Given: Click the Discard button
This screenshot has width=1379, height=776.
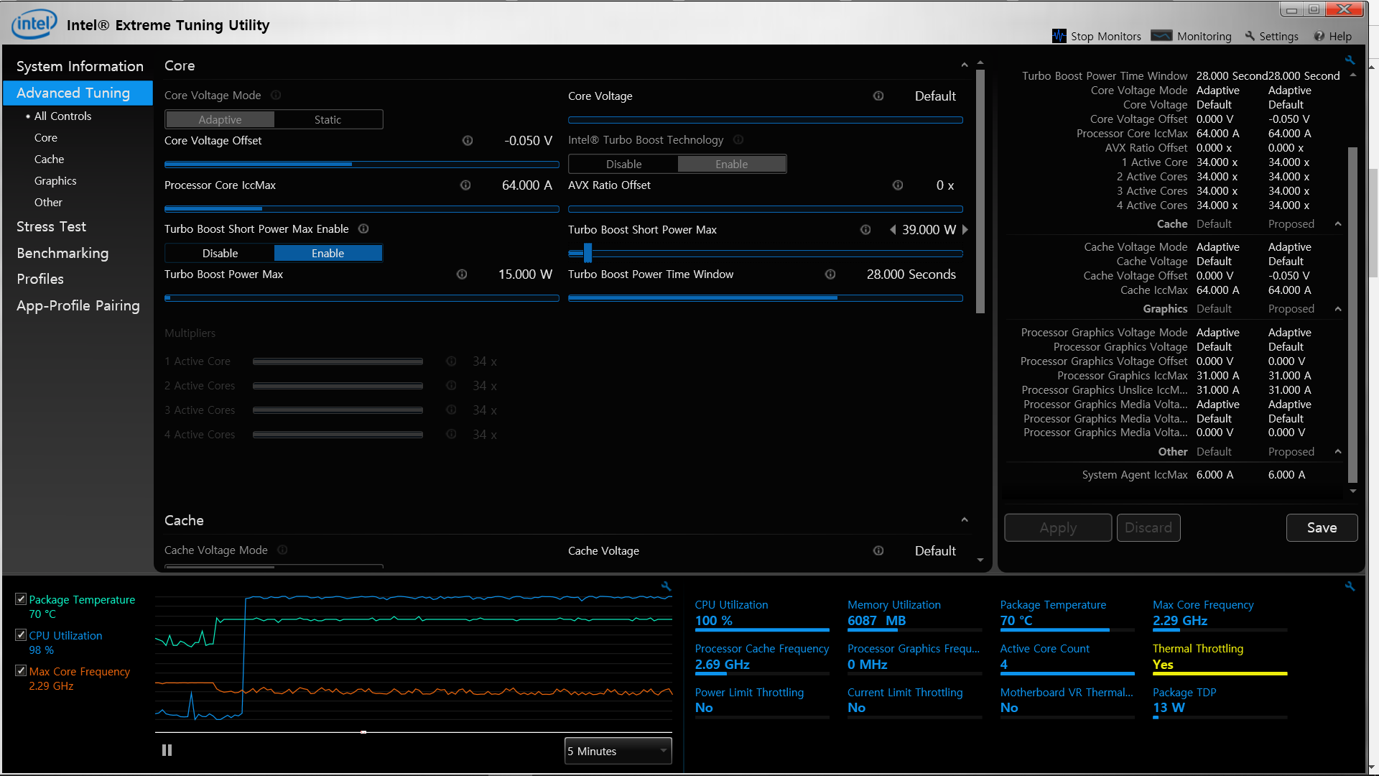Looking at the screenshot, I should click(1148, 527).
